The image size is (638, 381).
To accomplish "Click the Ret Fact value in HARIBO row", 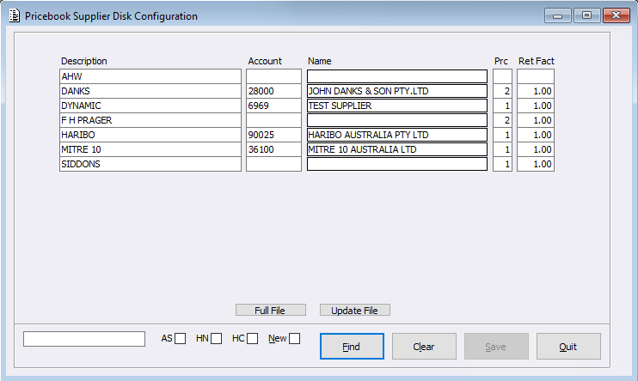I will click(x=536, y=135).
